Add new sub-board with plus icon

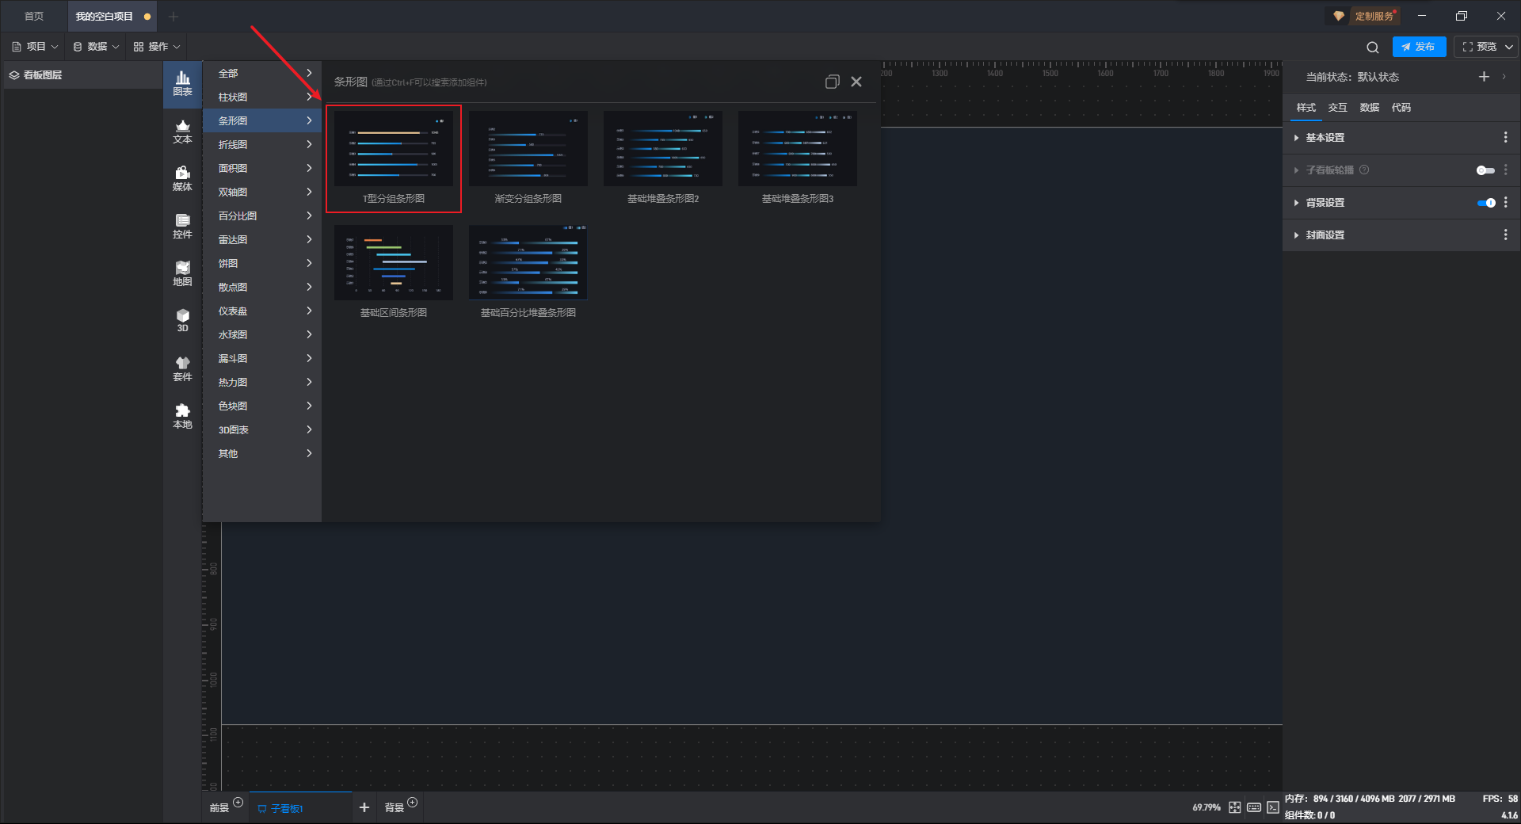(364, 807)
